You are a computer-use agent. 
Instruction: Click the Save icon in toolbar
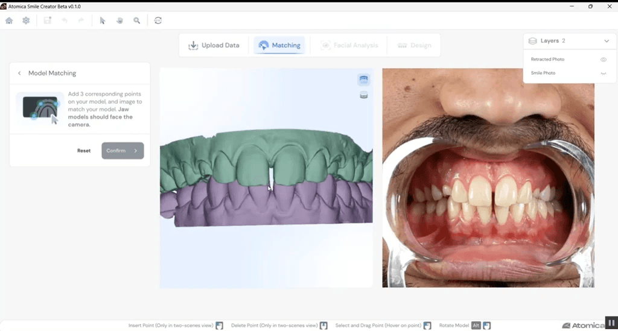pos(47,20)
